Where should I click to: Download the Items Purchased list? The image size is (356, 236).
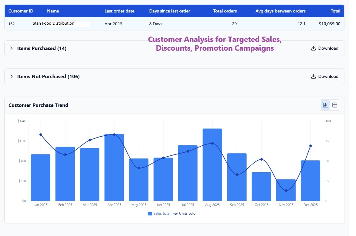coord(324,48)
